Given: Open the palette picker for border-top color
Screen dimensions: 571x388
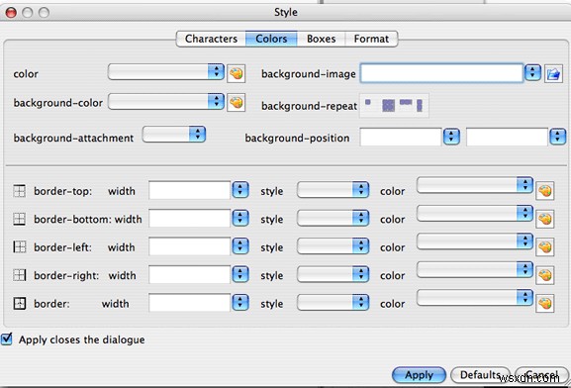Looking at the screenshot, I should (545, 191).
